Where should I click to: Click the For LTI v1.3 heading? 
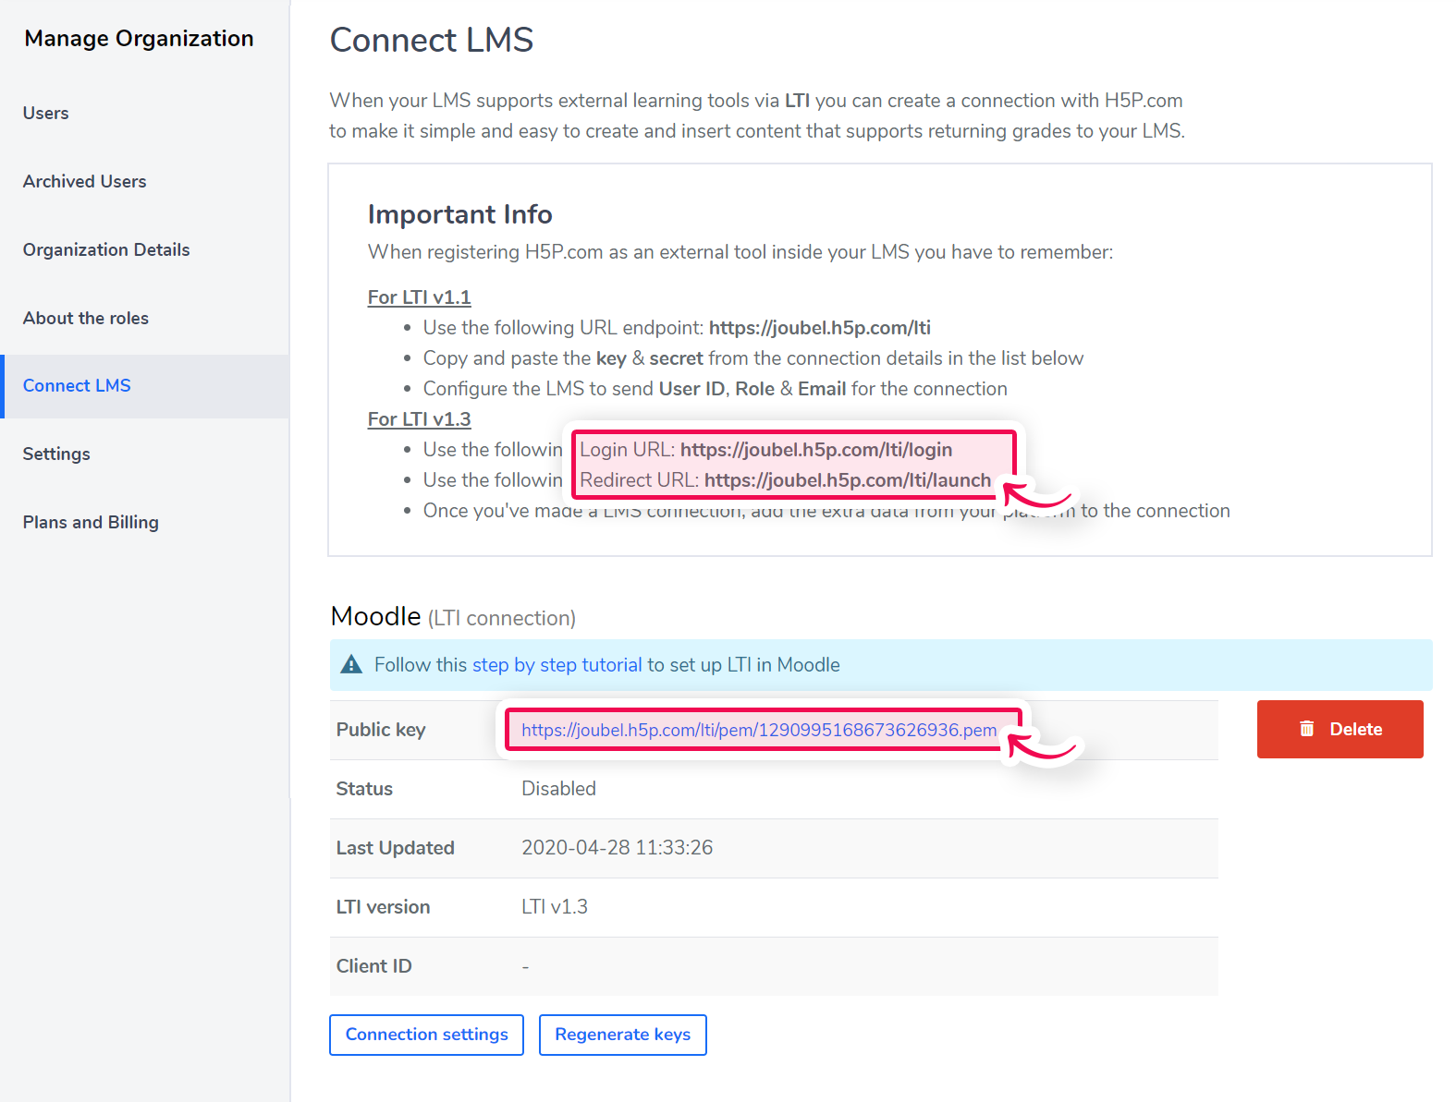419,419
